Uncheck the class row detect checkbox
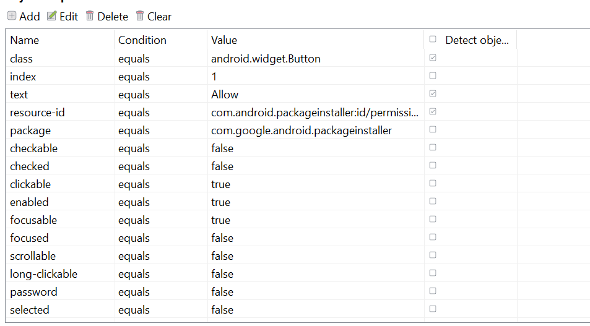The image size is (590, 326). [433, 58]
